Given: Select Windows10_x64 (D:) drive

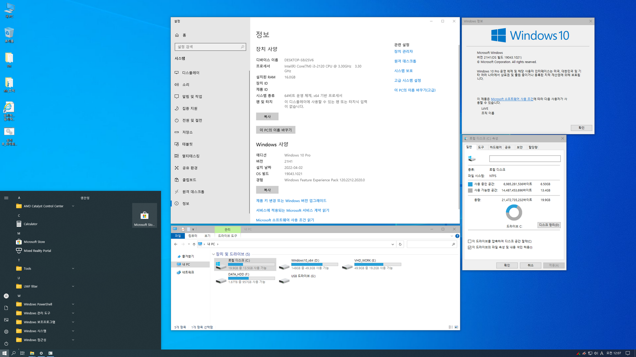Looking at the screenshot, I should click(308, 264).
